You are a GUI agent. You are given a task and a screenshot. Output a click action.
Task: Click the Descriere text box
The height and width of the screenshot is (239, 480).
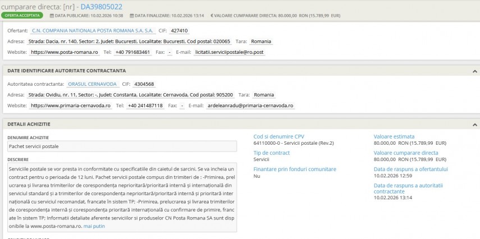[122, 197]
